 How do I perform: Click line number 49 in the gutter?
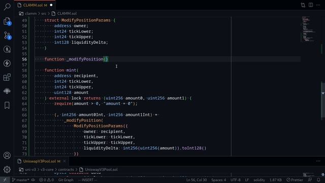[x=24, y=20]
